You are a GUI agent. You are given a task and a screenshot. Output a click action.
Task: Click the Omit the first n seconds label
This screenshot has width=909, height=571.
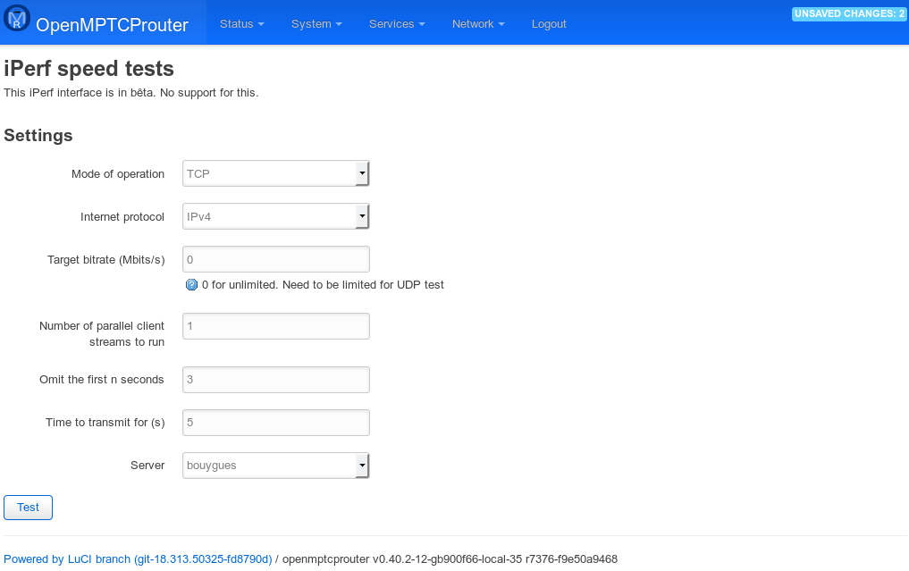(102, 380)
